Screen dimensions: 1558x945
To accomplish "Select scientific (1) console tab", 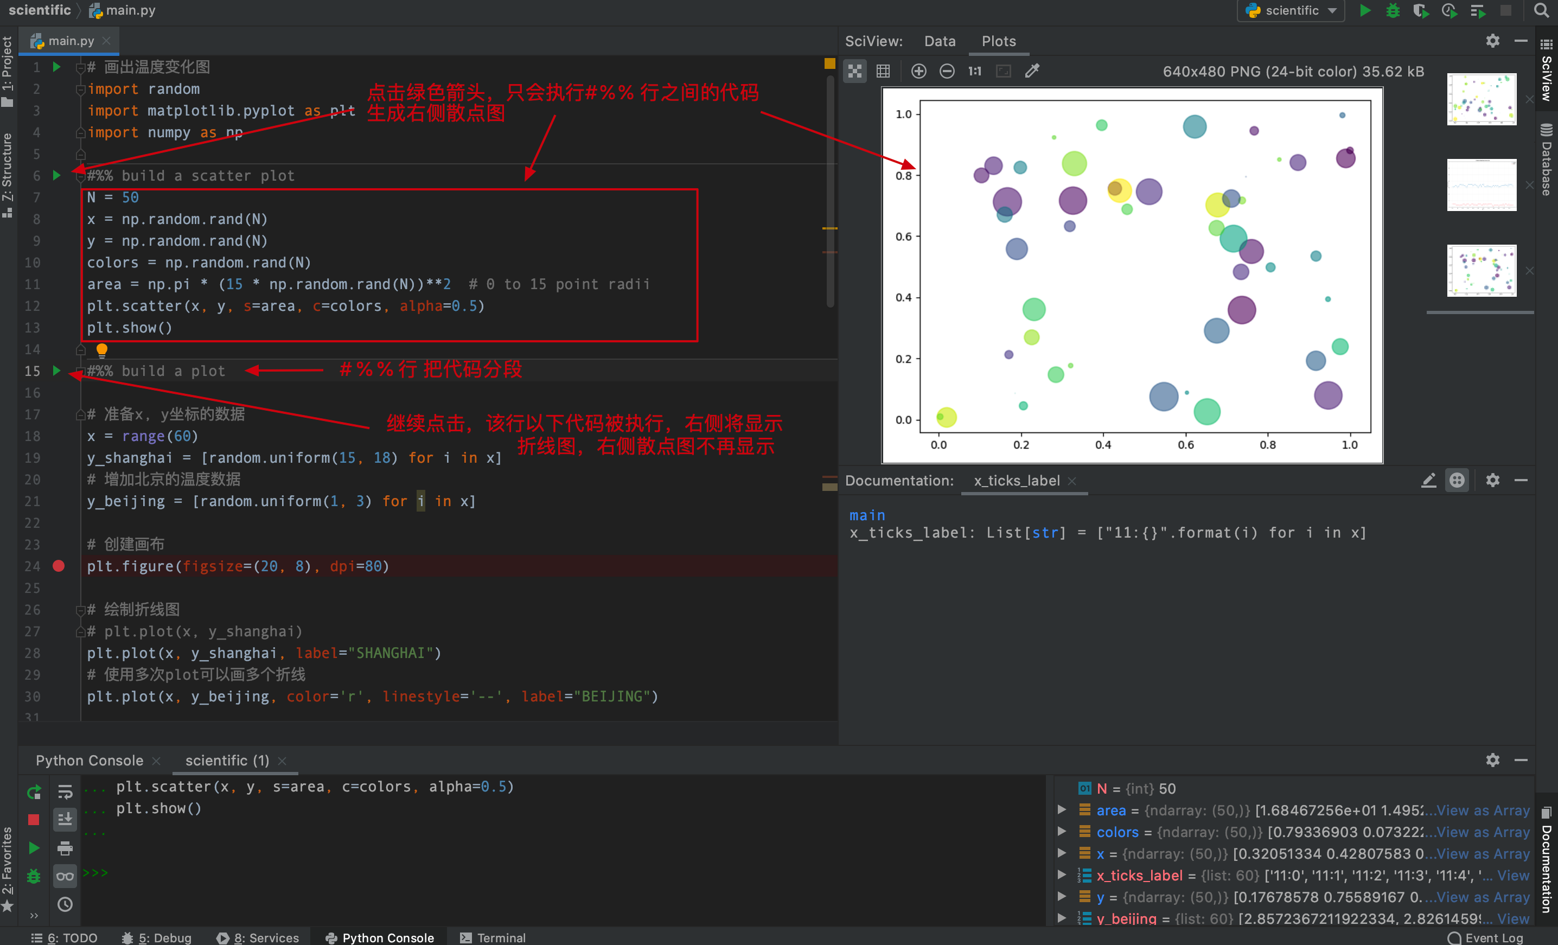I will pyautogui.click(x=227, y=761).
